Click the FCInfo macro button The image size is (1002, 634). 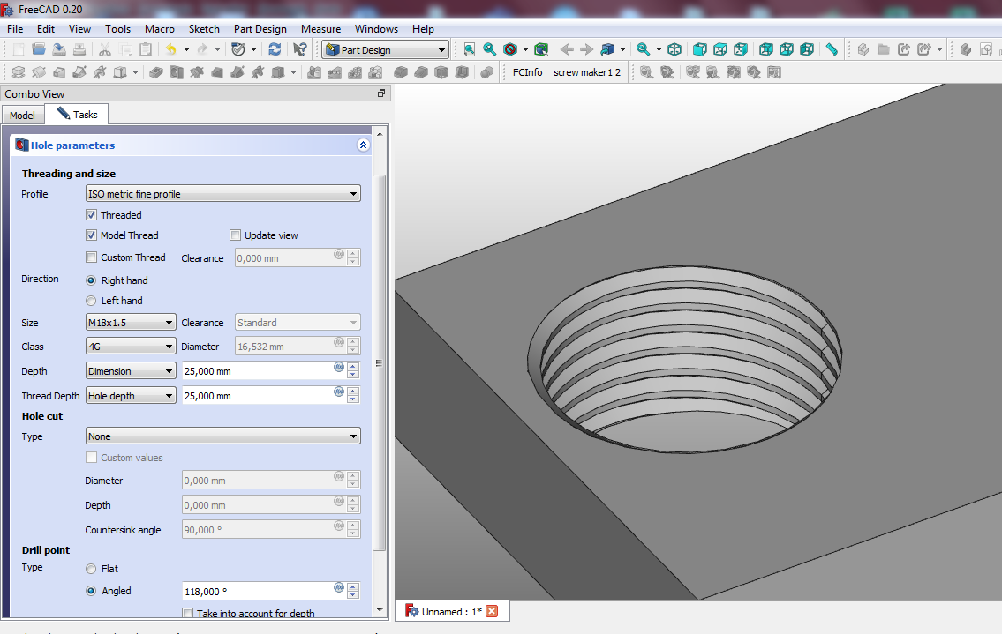tap(528, 72)
